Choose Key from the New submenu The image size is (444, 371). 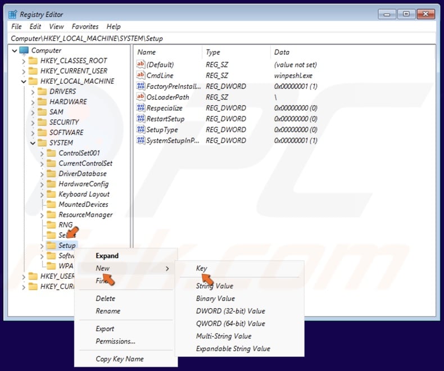[239, 268]
